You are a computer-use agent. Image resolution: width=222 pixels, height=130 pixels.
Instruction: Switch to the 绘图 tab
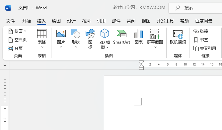coord(56,21)
